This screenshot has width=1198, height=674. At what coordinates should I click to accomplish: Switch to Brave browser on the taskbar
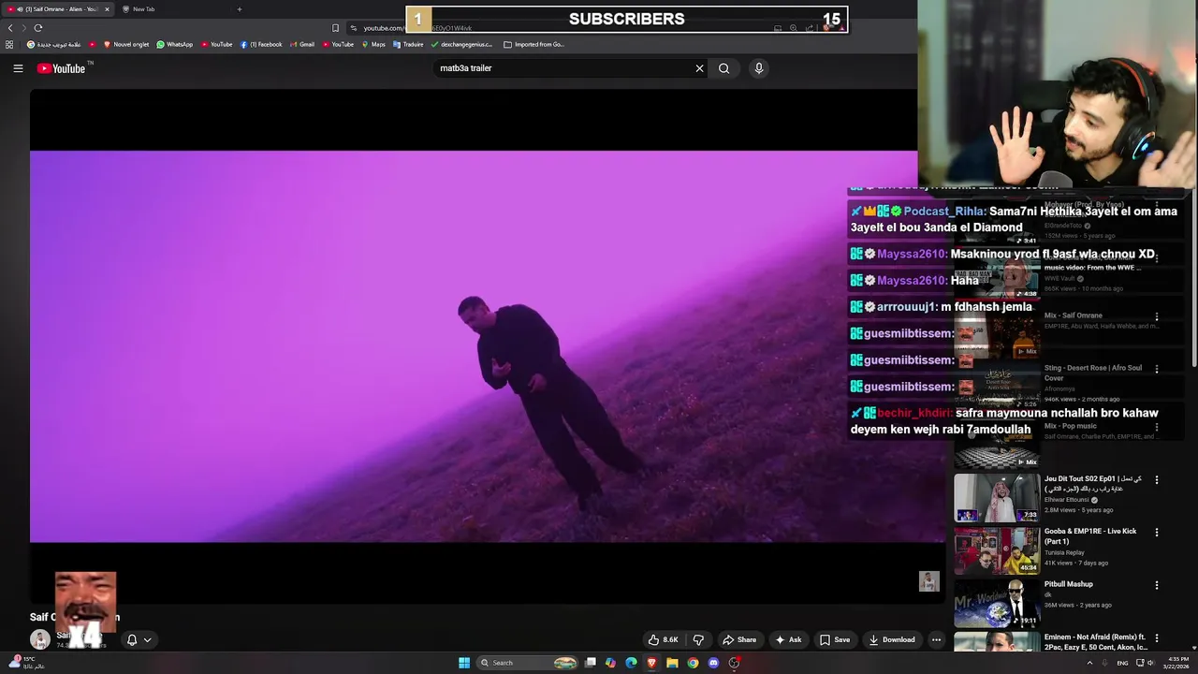point(651,663)
